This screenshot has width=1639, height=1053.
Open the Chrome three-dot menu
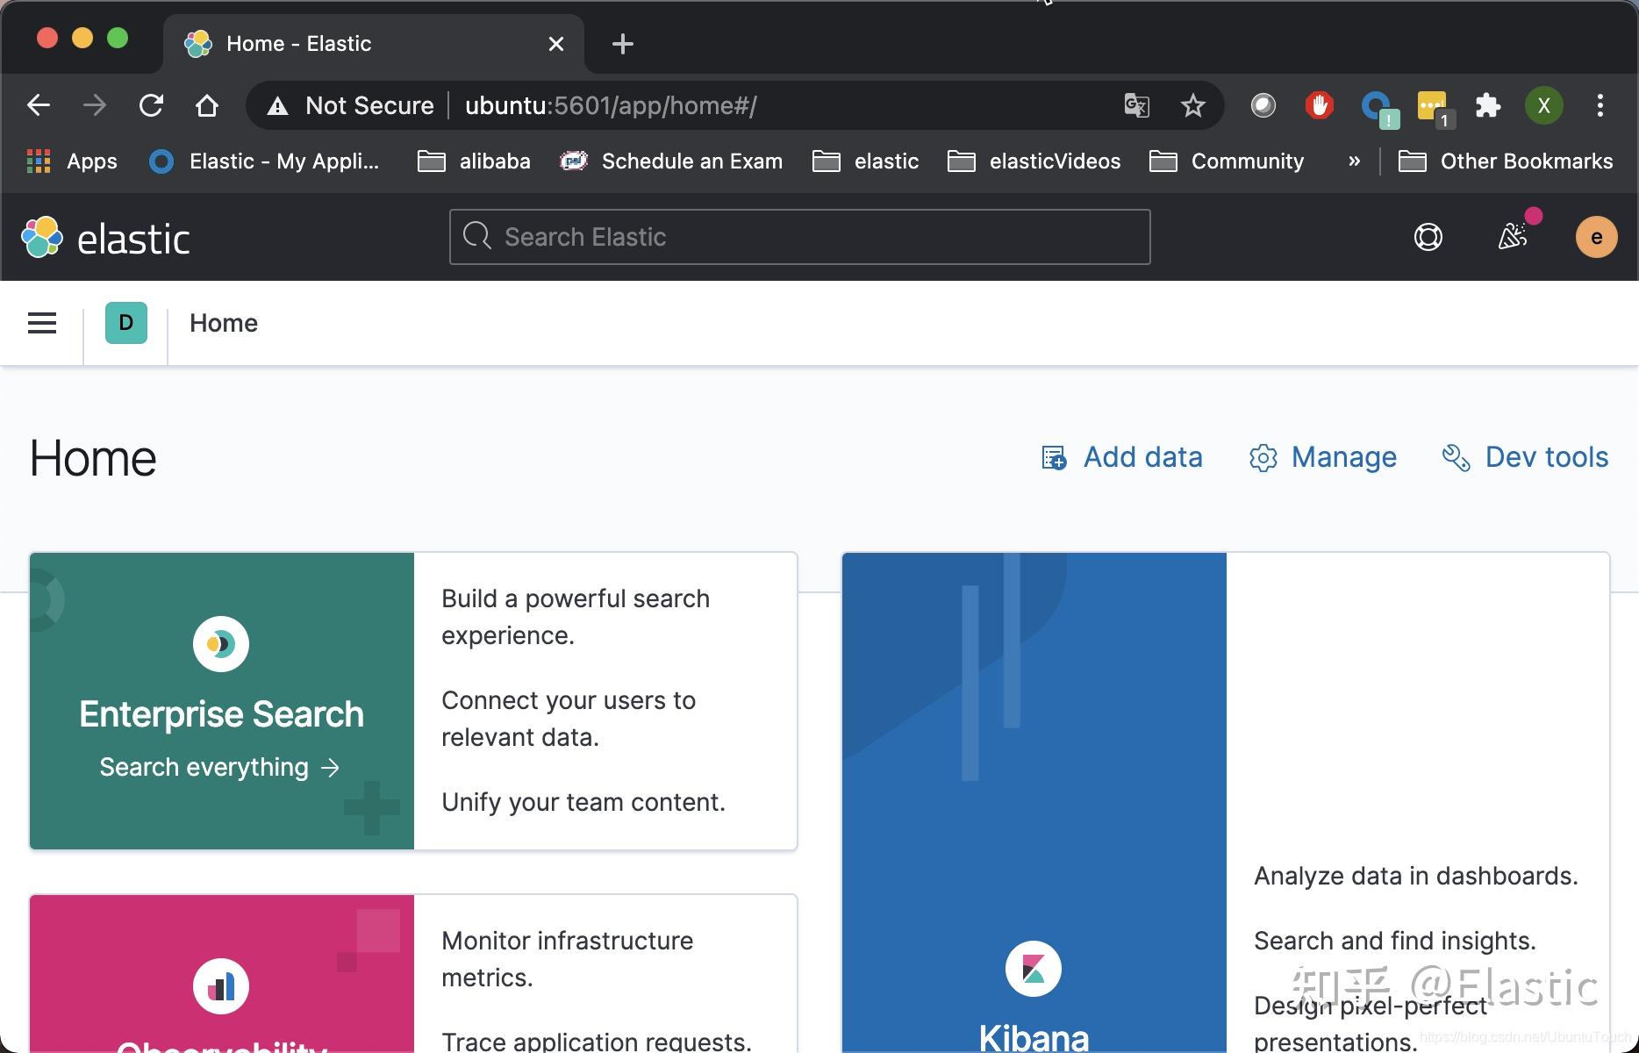[1600, 106]
